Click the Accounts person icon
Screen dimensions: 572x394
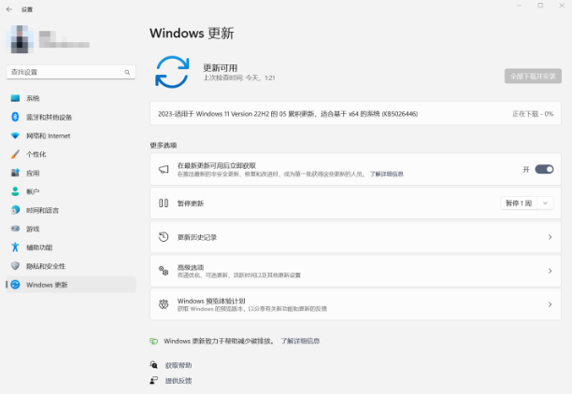coord(15,191)
